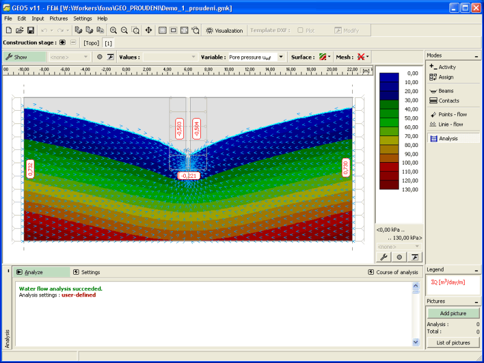Click wrench icon below the color scale
Viewport: 484px width, 363px height.
[384, 257]
